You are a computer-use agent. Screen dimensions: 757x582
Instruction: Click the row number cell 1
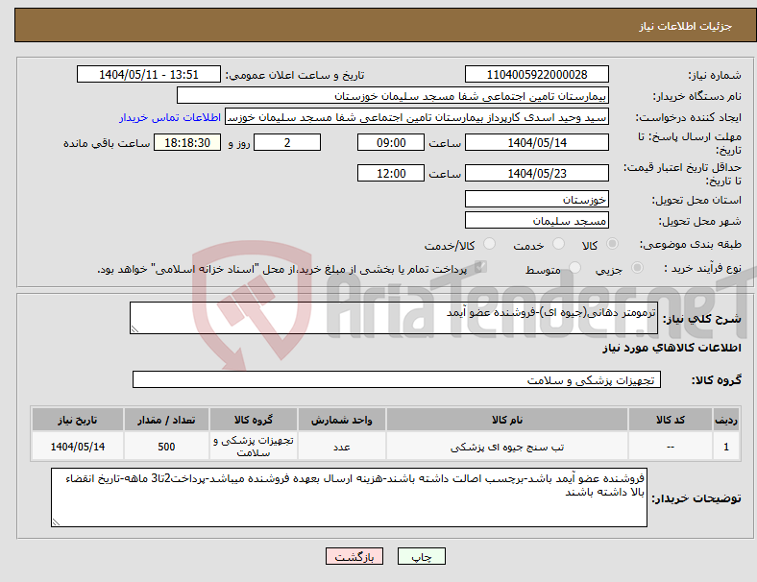725,447
